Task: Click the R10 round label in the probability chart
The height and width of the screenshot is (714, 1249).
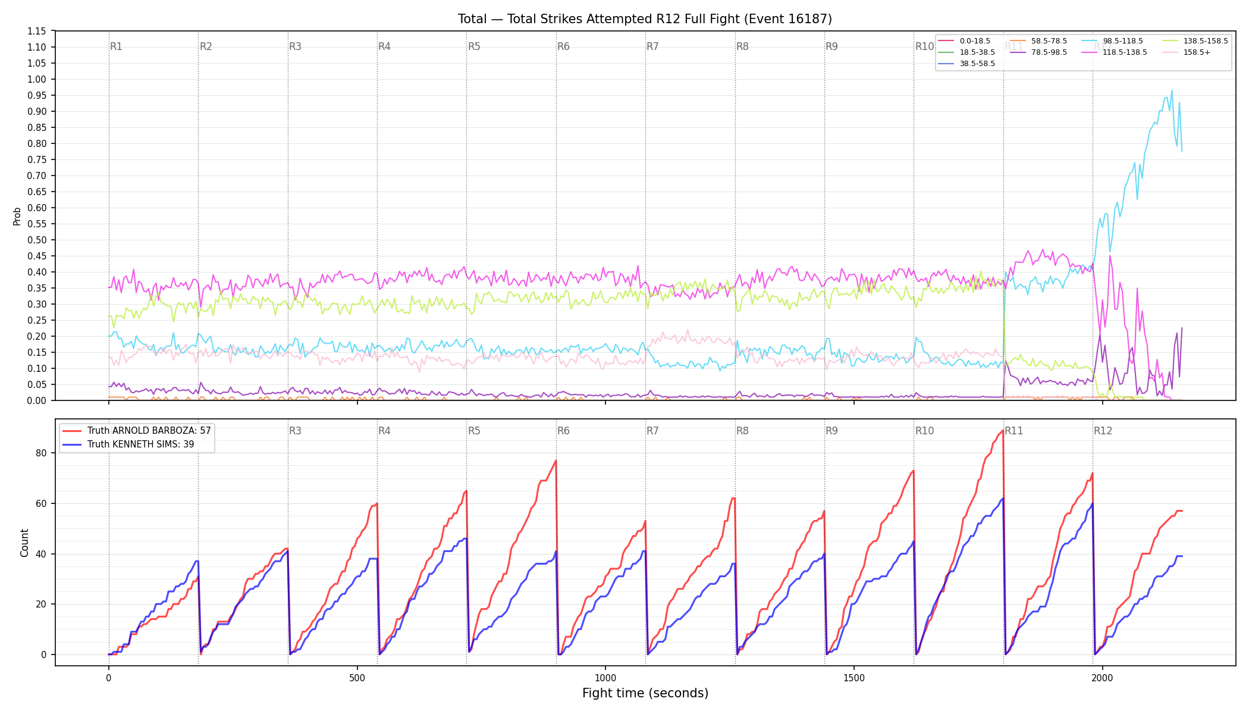Action: coord(924,46)
